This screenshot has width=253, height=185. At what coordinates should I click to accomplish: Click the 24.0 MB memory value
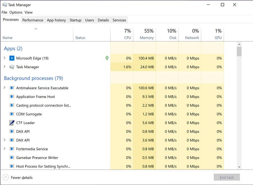coord(147,67)
